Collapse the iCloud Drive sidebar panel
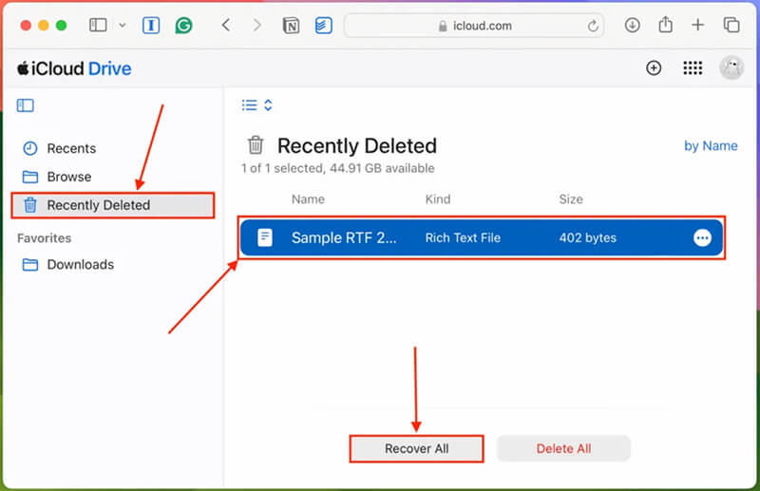 26,105
